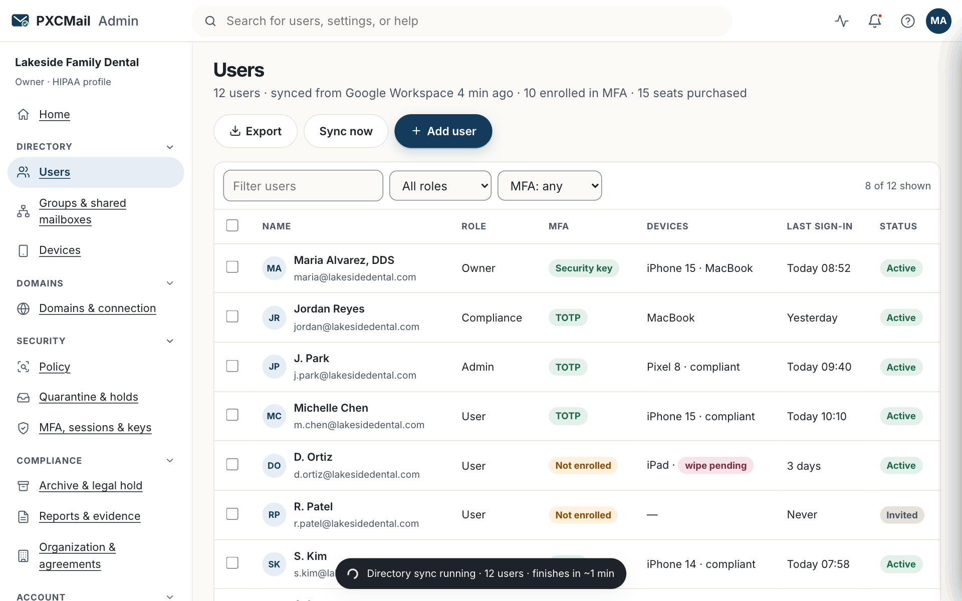Screen dimensions: 962x601
Task: Click the Home house icon
Action: click(x=23, y=114)
